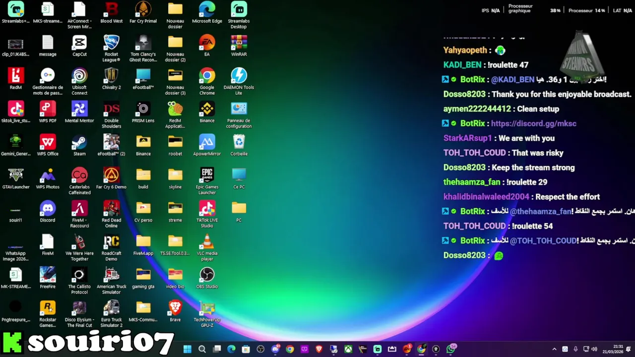Open Casterlabs Caffeinated shortcut
The height and width of the screenshot is (357, 635).
[79, 181]
